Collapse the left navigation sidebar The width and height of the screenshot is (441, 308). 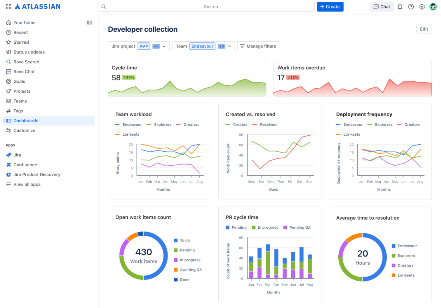(90, 22)
